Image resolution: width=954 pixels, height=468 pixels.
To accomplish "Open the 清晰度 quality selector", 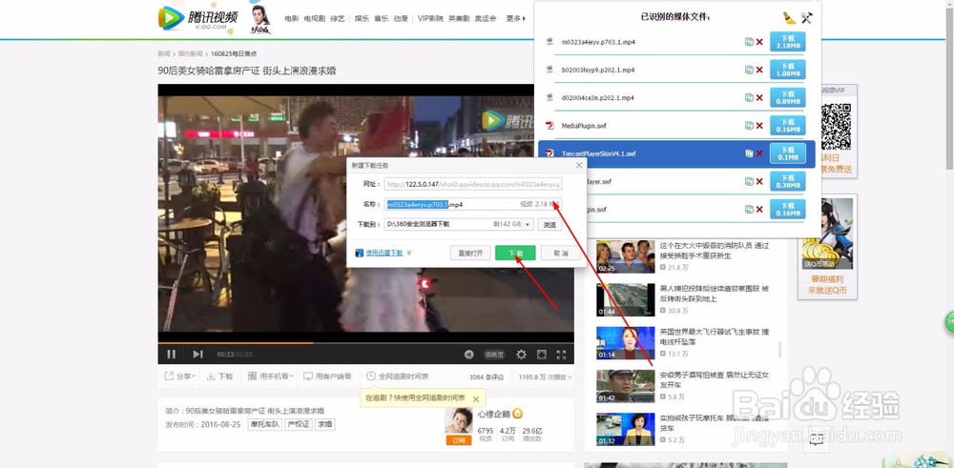I will (494, 355).
